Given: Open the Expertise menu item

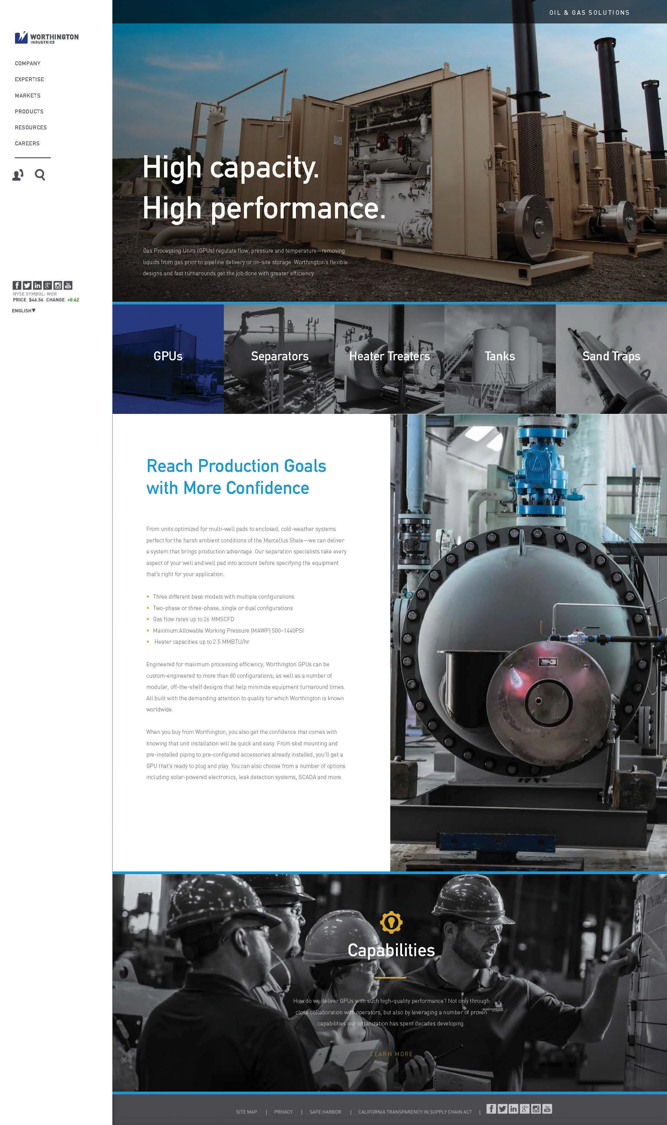Looking at the screenshot, I should (30, 79).
